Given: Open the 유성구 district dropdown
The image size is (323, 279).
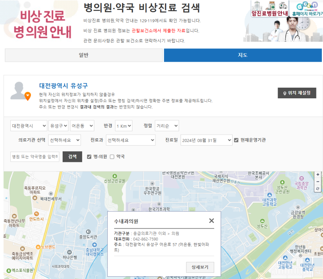Looking at the screenshot, I should [x=58, y=126].
